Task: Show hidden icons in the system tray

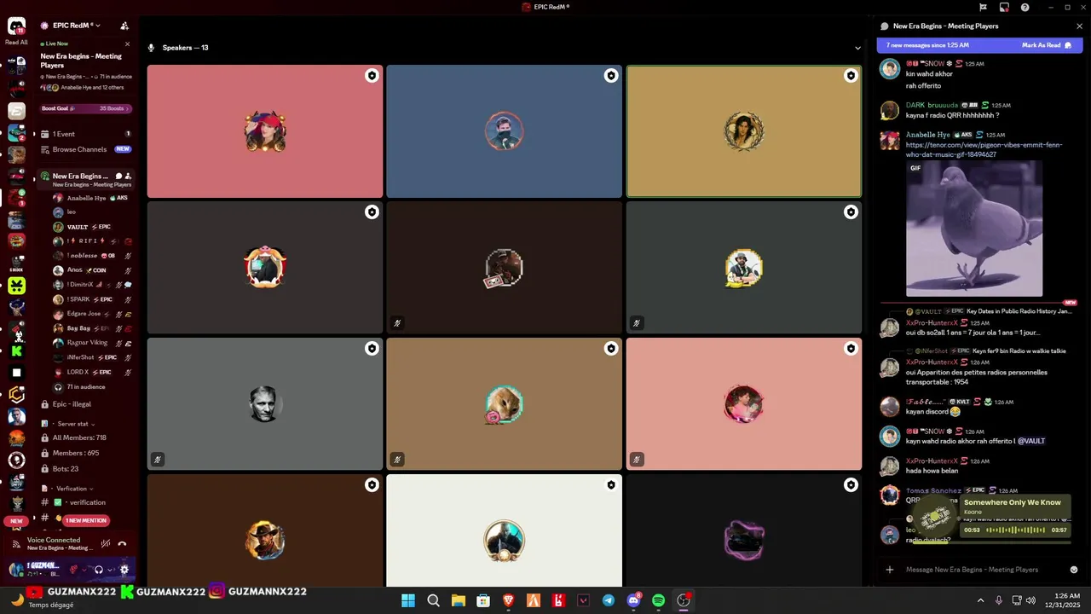Action: (x=980, y=600)
